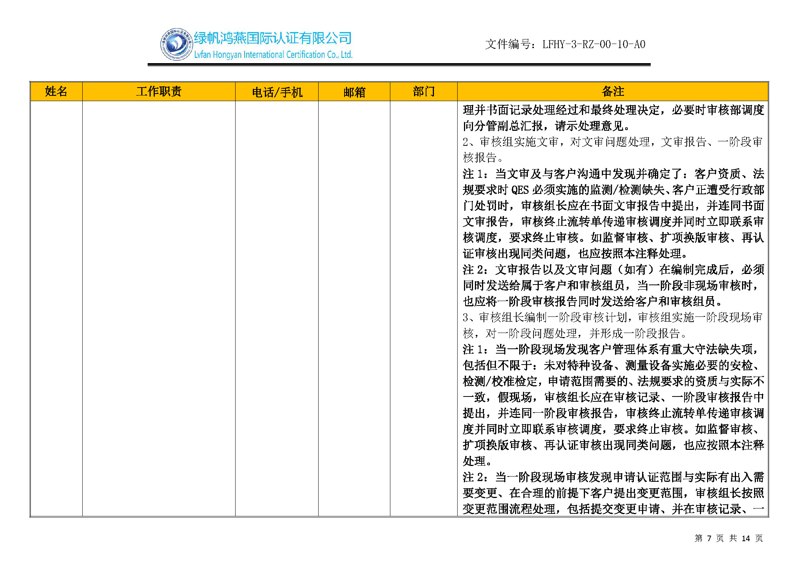Select the 邮箱 column header

[x=354, y=92]
